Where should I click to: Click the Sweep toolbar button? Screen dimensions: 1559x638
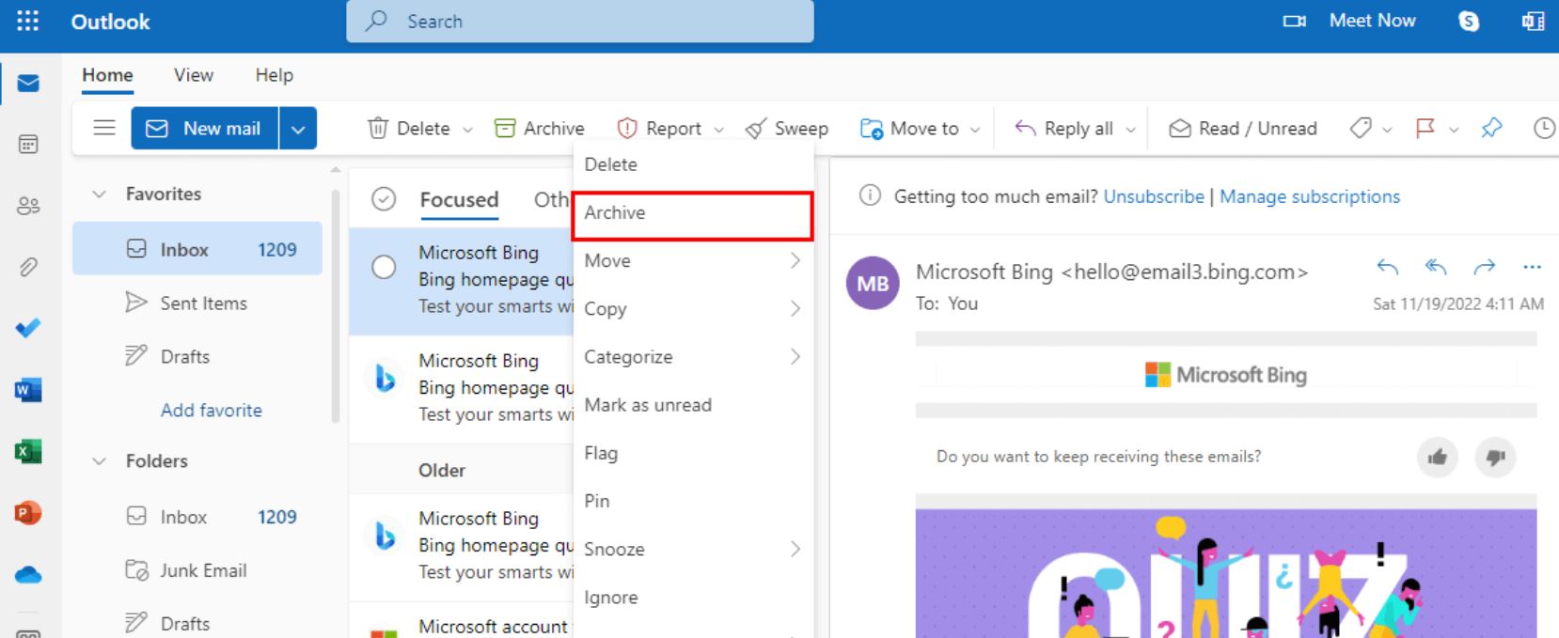point(787,129)
